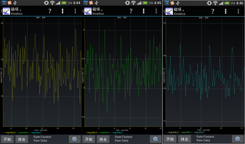Tap the vibrate mode icon on 4:44 screen

(46, 3)
